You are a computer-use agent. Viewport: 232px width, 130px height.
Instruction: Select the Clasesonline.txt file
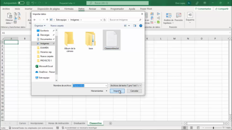(112, 40)
